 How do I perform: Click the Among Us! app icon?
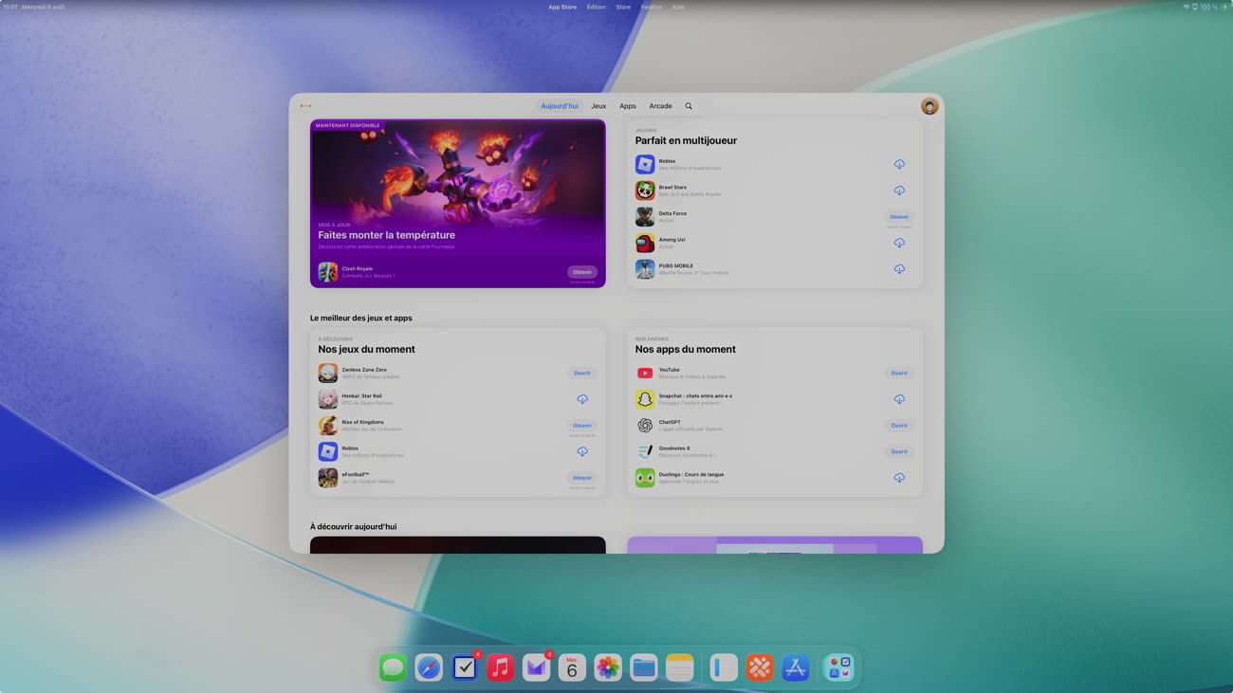(x=645, y=243)
